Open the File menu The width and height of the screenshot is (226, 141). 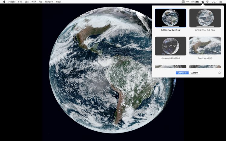tap(20, 2)
